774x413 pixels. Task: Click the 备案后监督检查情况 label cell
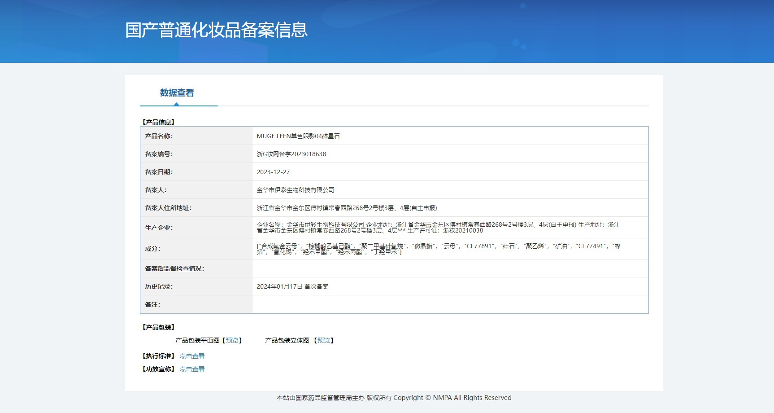click(x=196, y=268)
